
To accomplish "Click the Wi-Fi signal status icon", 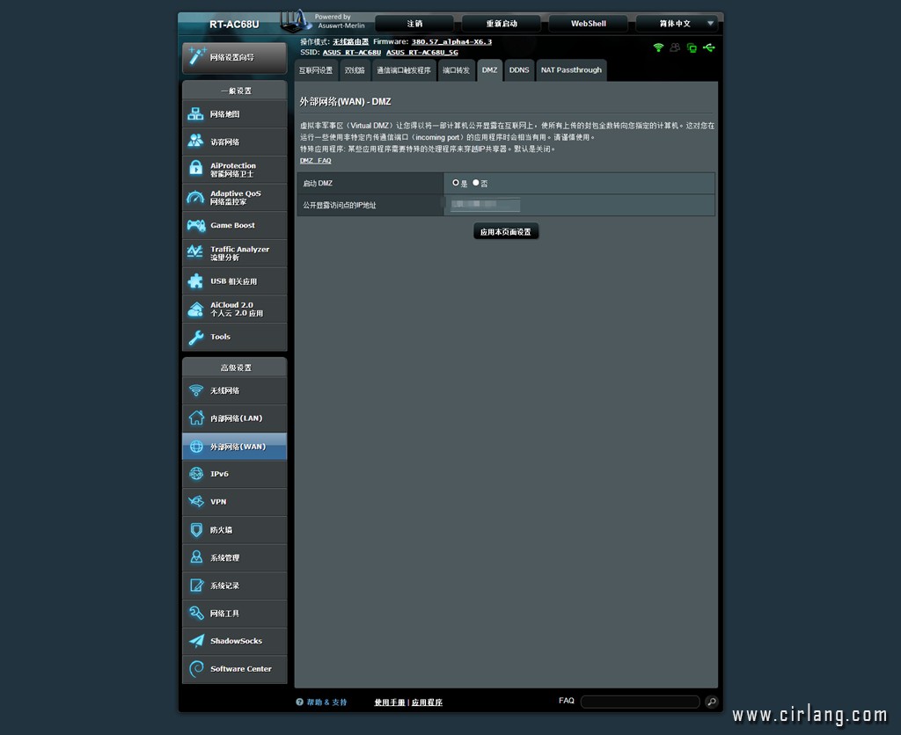I will pyautogui.click(x=658, y=47).
